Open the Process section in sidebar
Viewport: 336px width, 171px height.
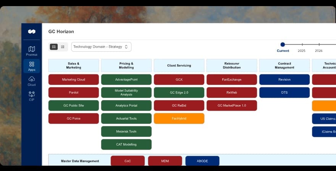coord(32,51)
